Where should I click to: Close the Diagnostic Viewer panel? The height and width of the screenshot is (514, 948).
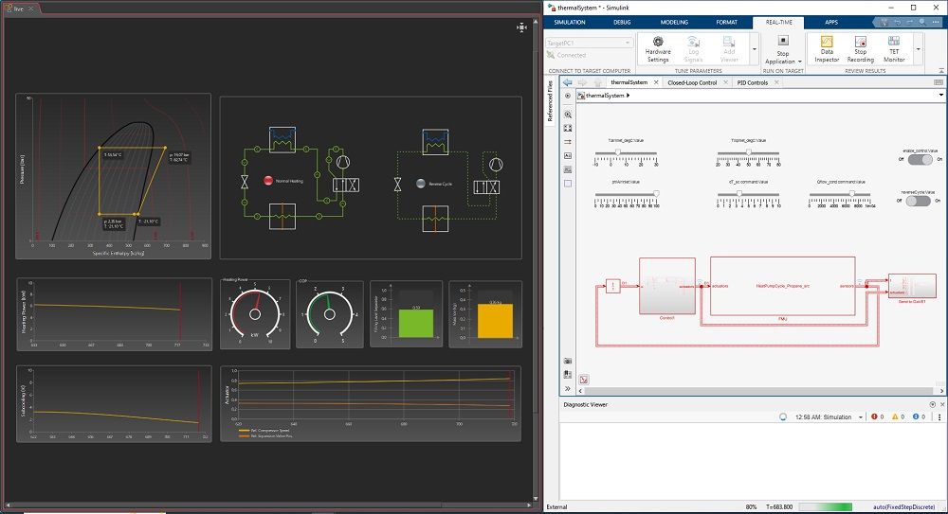pyautogui.click(x=942, y=405)
